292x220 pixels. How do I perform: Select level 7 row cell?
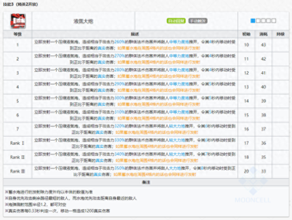coord(18,129)
